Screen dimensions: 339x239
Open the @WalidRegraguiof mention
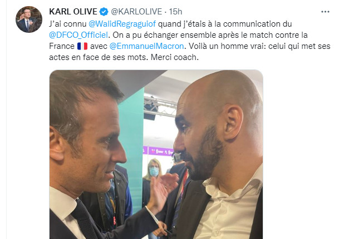point(122,24)
